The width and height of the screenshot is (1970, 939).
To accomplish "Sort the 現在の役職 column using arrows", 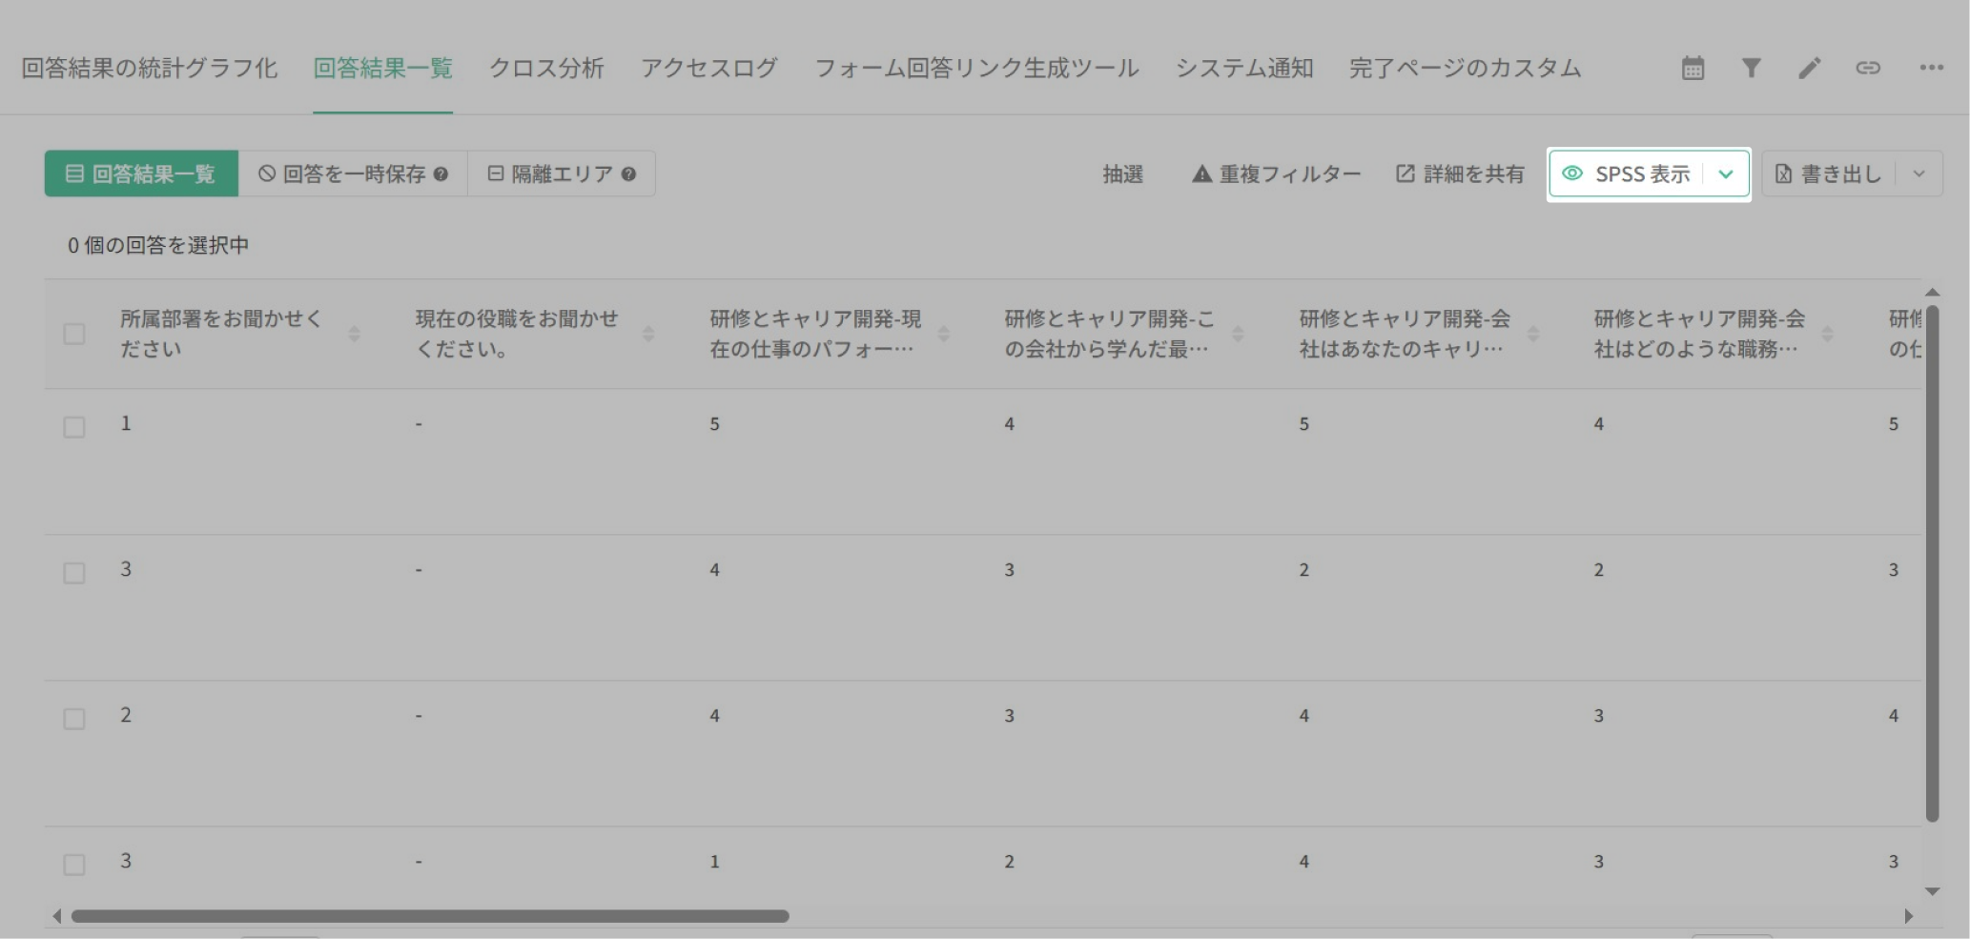I will (x=648, y=334).
